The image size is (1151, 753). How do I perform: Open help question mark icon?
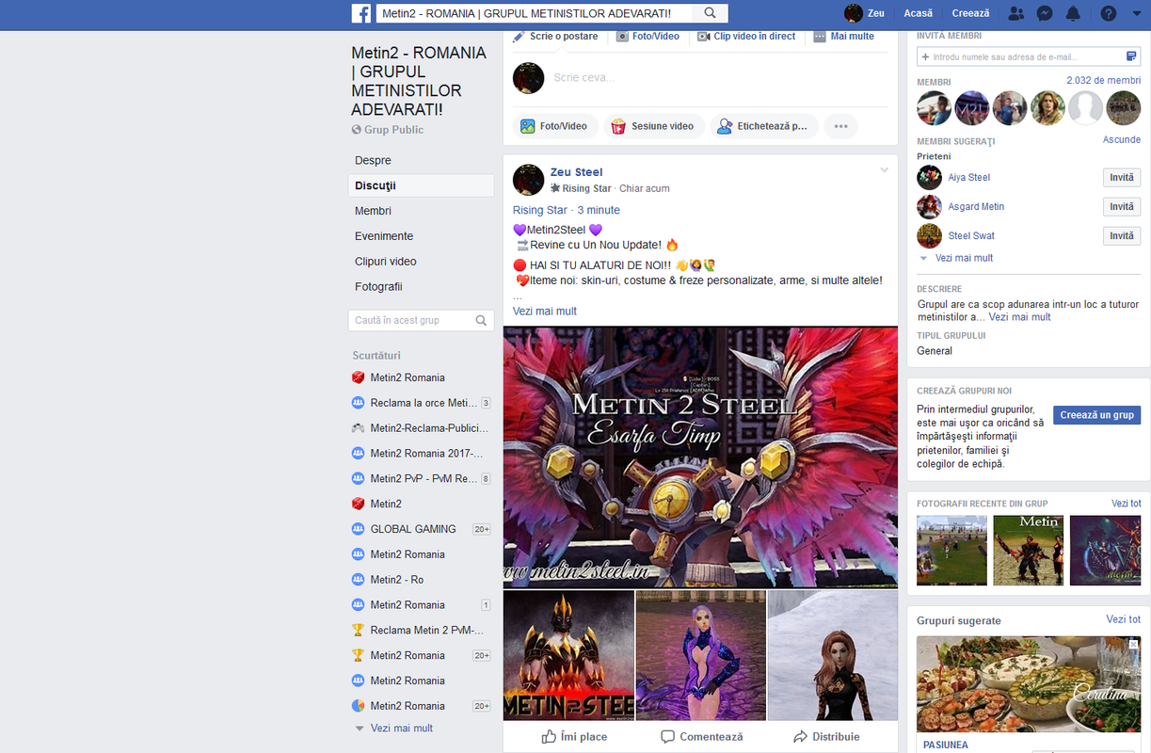pos(1109,13)
